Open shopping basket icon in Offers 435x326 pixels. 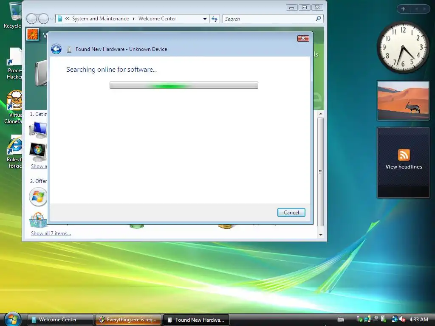click(38, 220)
